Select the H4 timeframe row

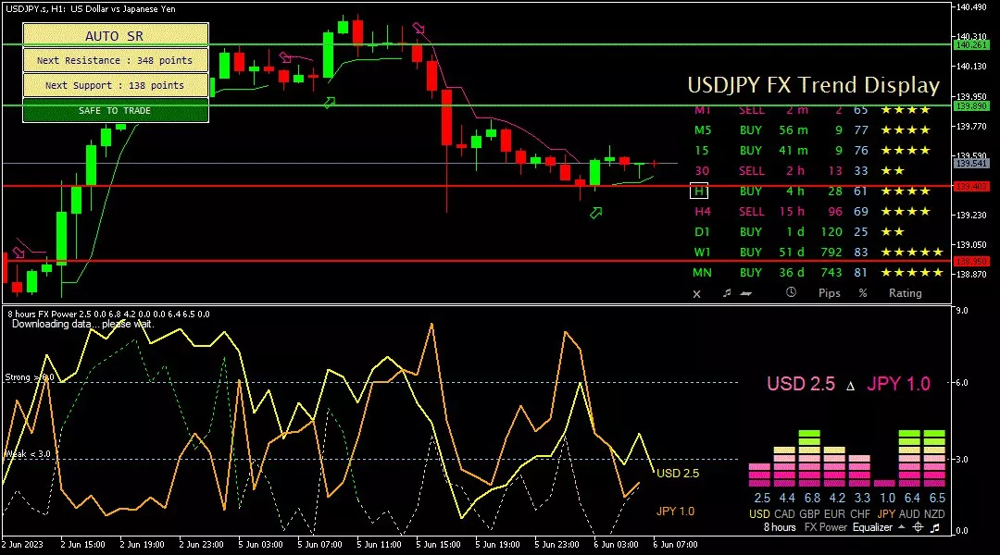coord(701,212)
